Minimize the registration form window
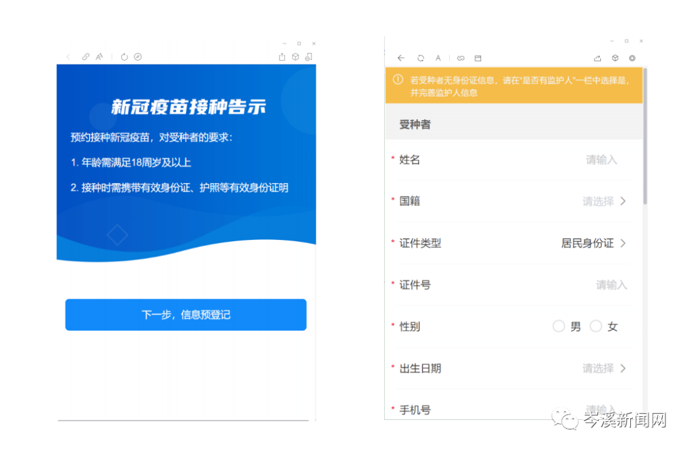The image size is (689, 450). (612, 41)
